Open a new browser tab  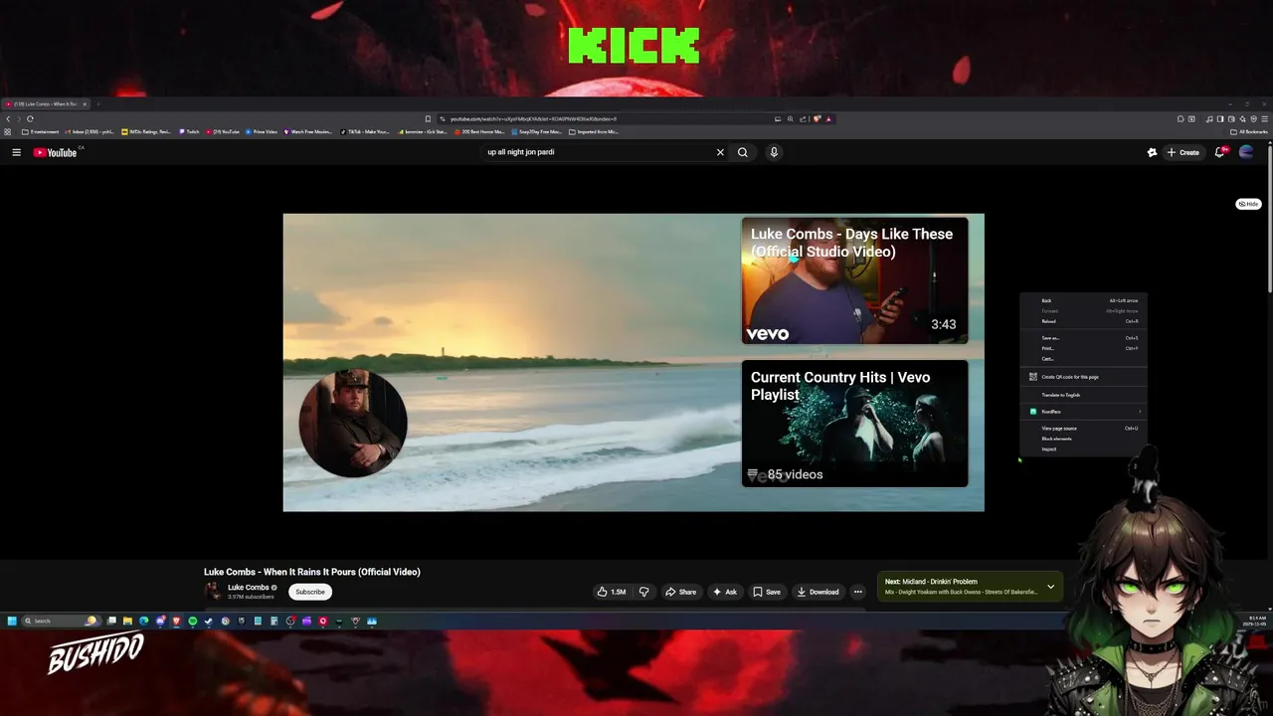pyautogui.click(x=97, y=103)
